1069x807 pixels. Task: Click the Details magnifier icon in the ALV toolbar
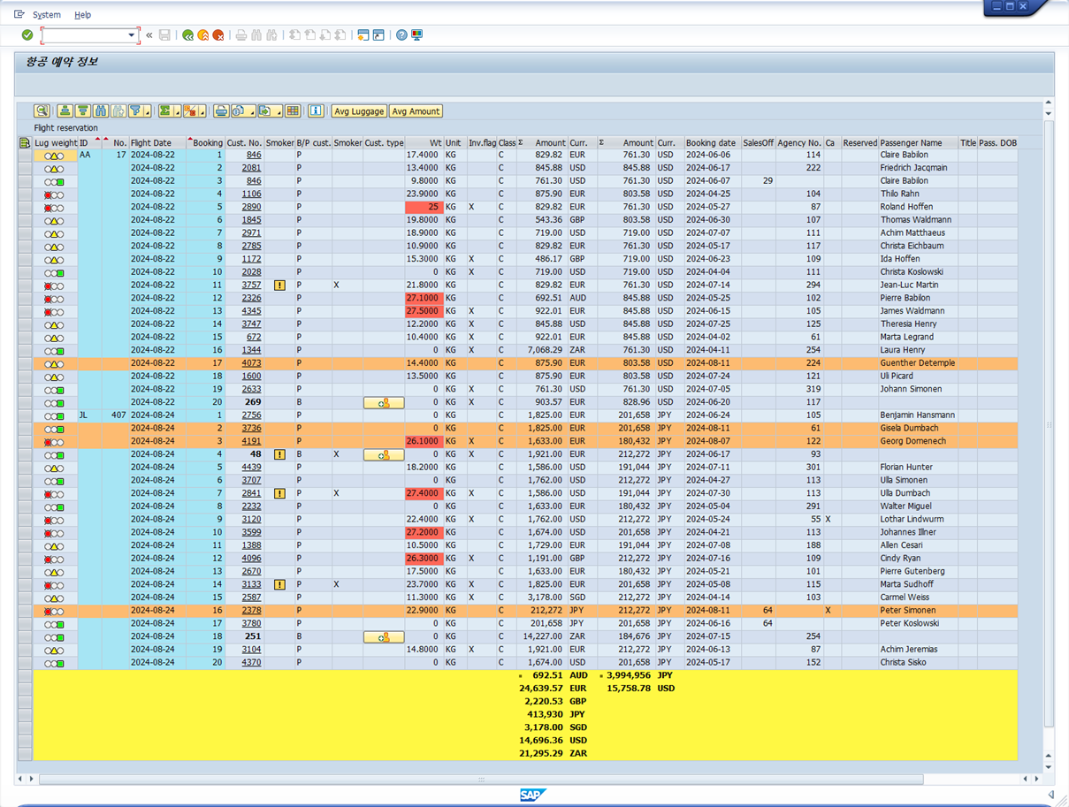pos(42,111)
